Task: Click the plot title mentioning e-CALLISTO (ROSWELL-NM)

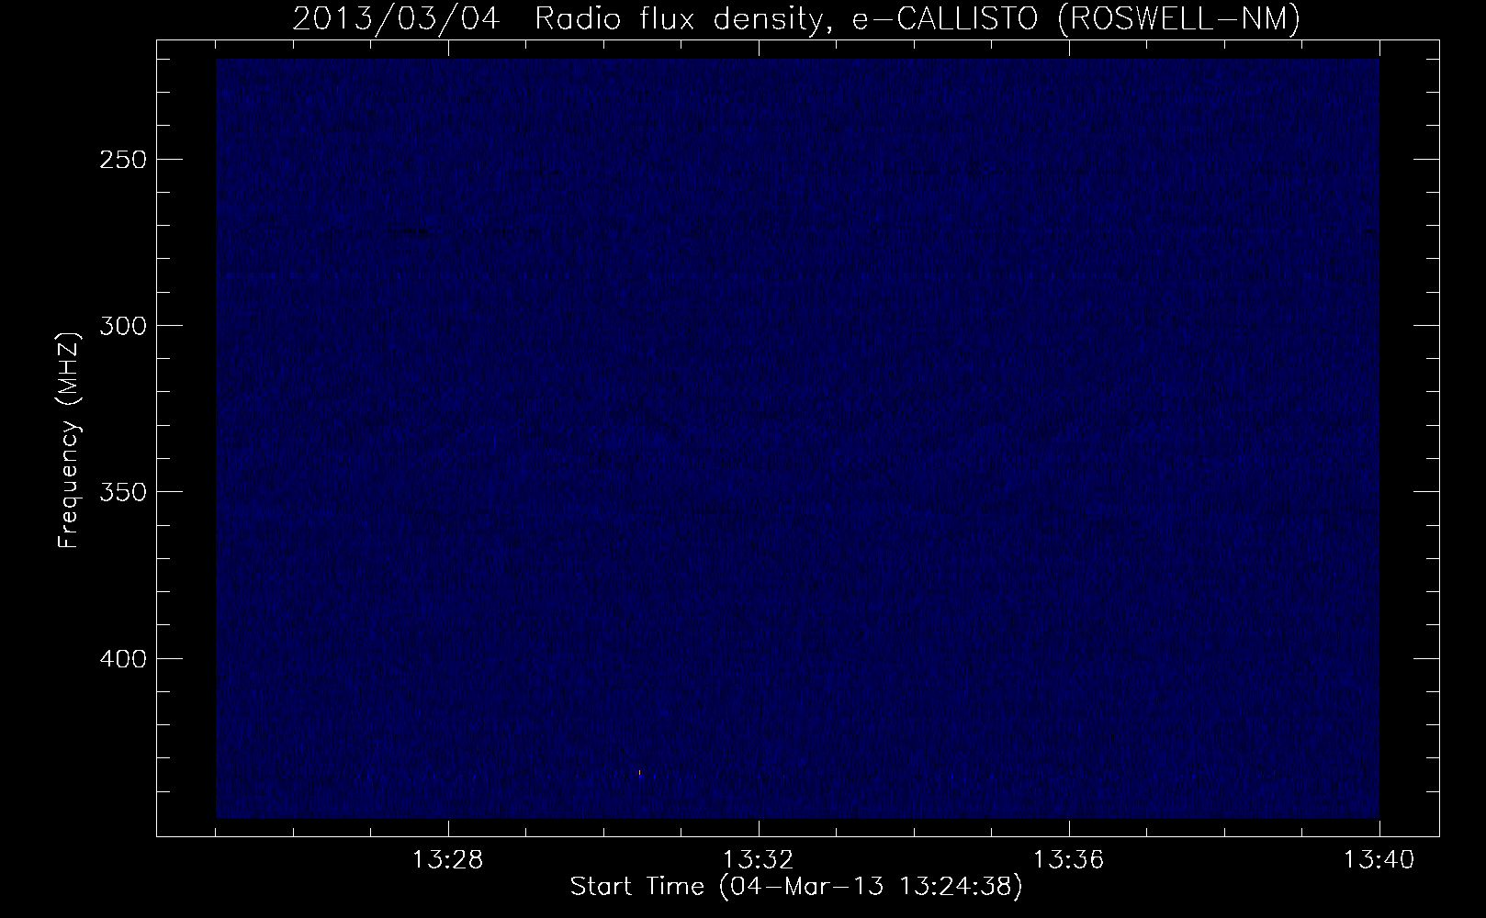Action: [x=796, y=19]
